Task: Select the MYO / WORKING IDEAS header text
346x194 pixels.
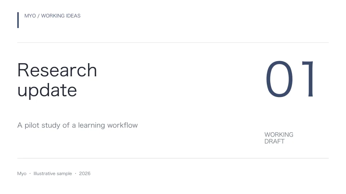Action: (x=53, y=16)
